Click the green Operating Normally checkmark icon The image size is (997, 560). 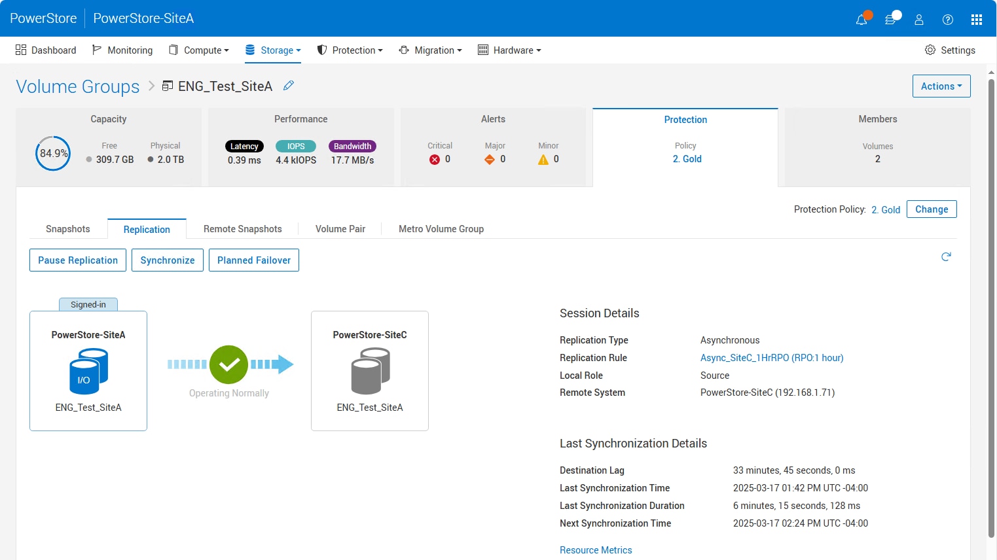(x=229, y=364)
